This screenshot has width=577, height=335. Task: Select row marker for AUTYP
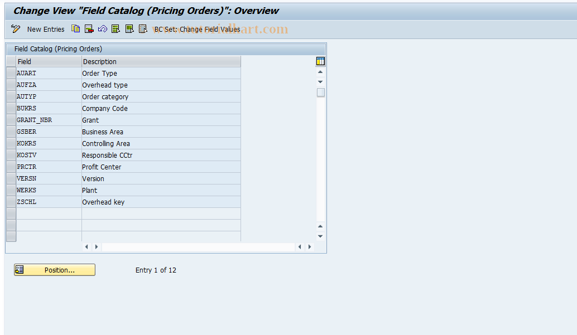click(x=11, y=97)
